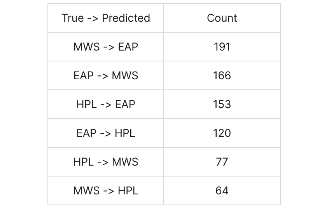
Task: Select the count value 77
Action: tap(222, 162)
